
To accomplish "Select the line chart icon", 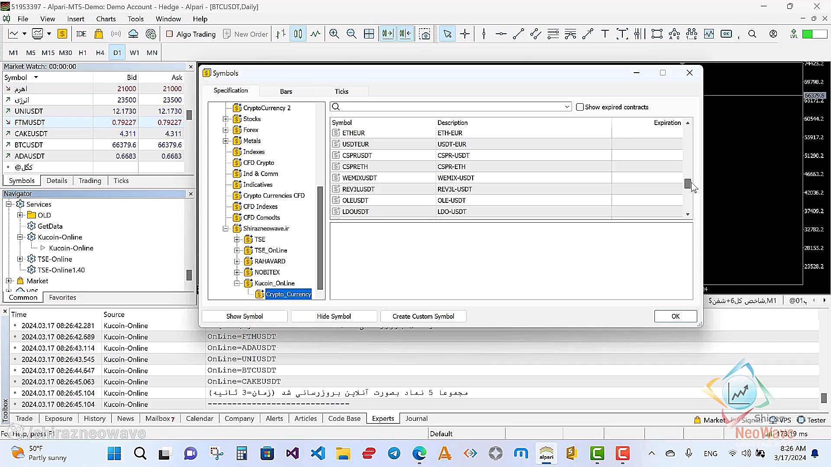I will click(316, 34).
